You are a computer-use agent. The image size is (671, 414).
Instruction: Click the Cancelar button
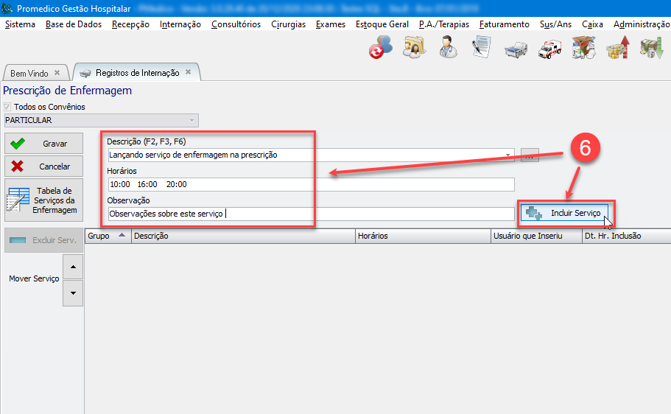pyautogui.click(x=43, y=166)
